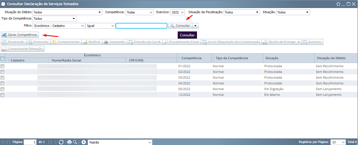Open the Situação do Débito dropdown
The width and height of the screenshot is (358, 145).
coord(68,12)
